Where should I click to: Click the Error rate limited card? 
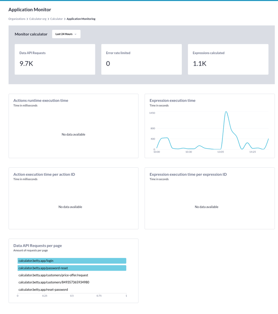point(141,59)
